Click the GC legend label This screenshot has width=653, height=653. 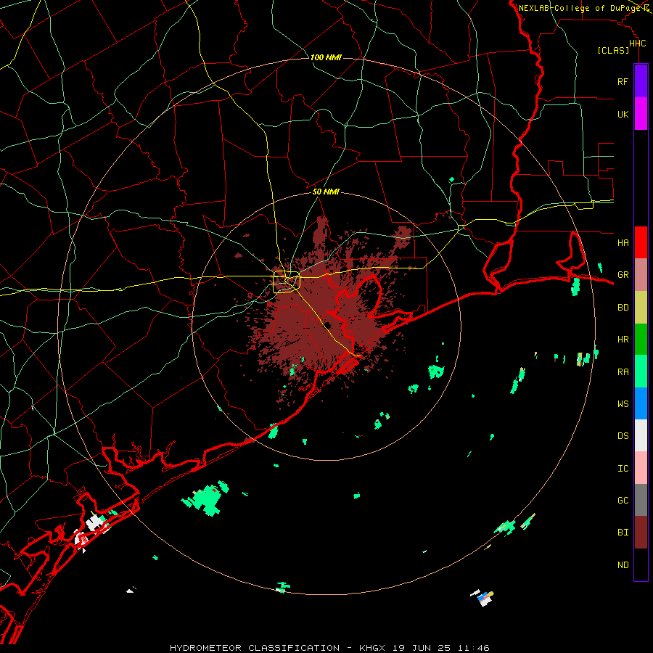pyautogui.click(x=623, y=500)
